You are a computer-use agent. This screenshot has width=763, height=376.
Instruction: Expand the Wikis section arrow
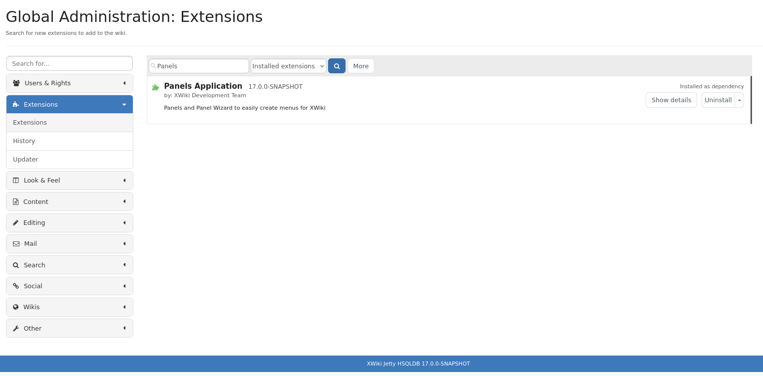pyautogui.click(x=124, y=307)
